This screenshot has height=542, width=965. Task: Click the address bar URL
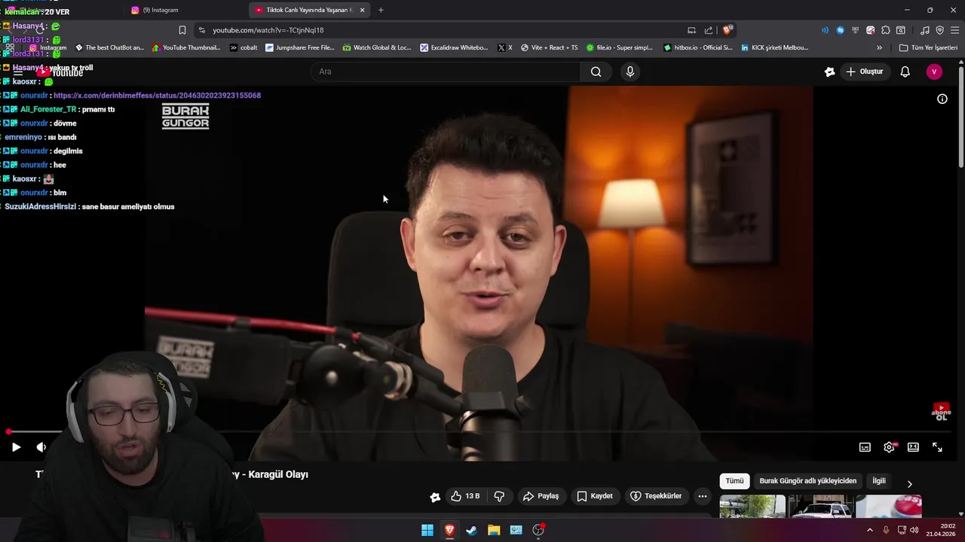point(268,30)
